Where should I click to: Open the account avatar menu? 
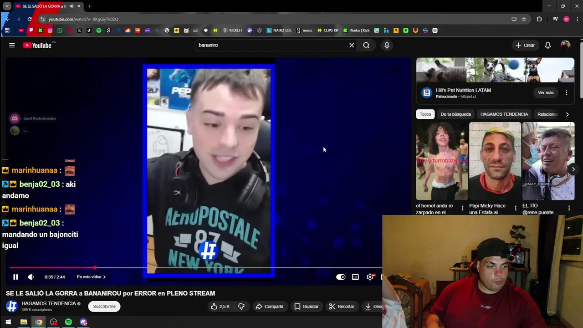click(565, 45)
